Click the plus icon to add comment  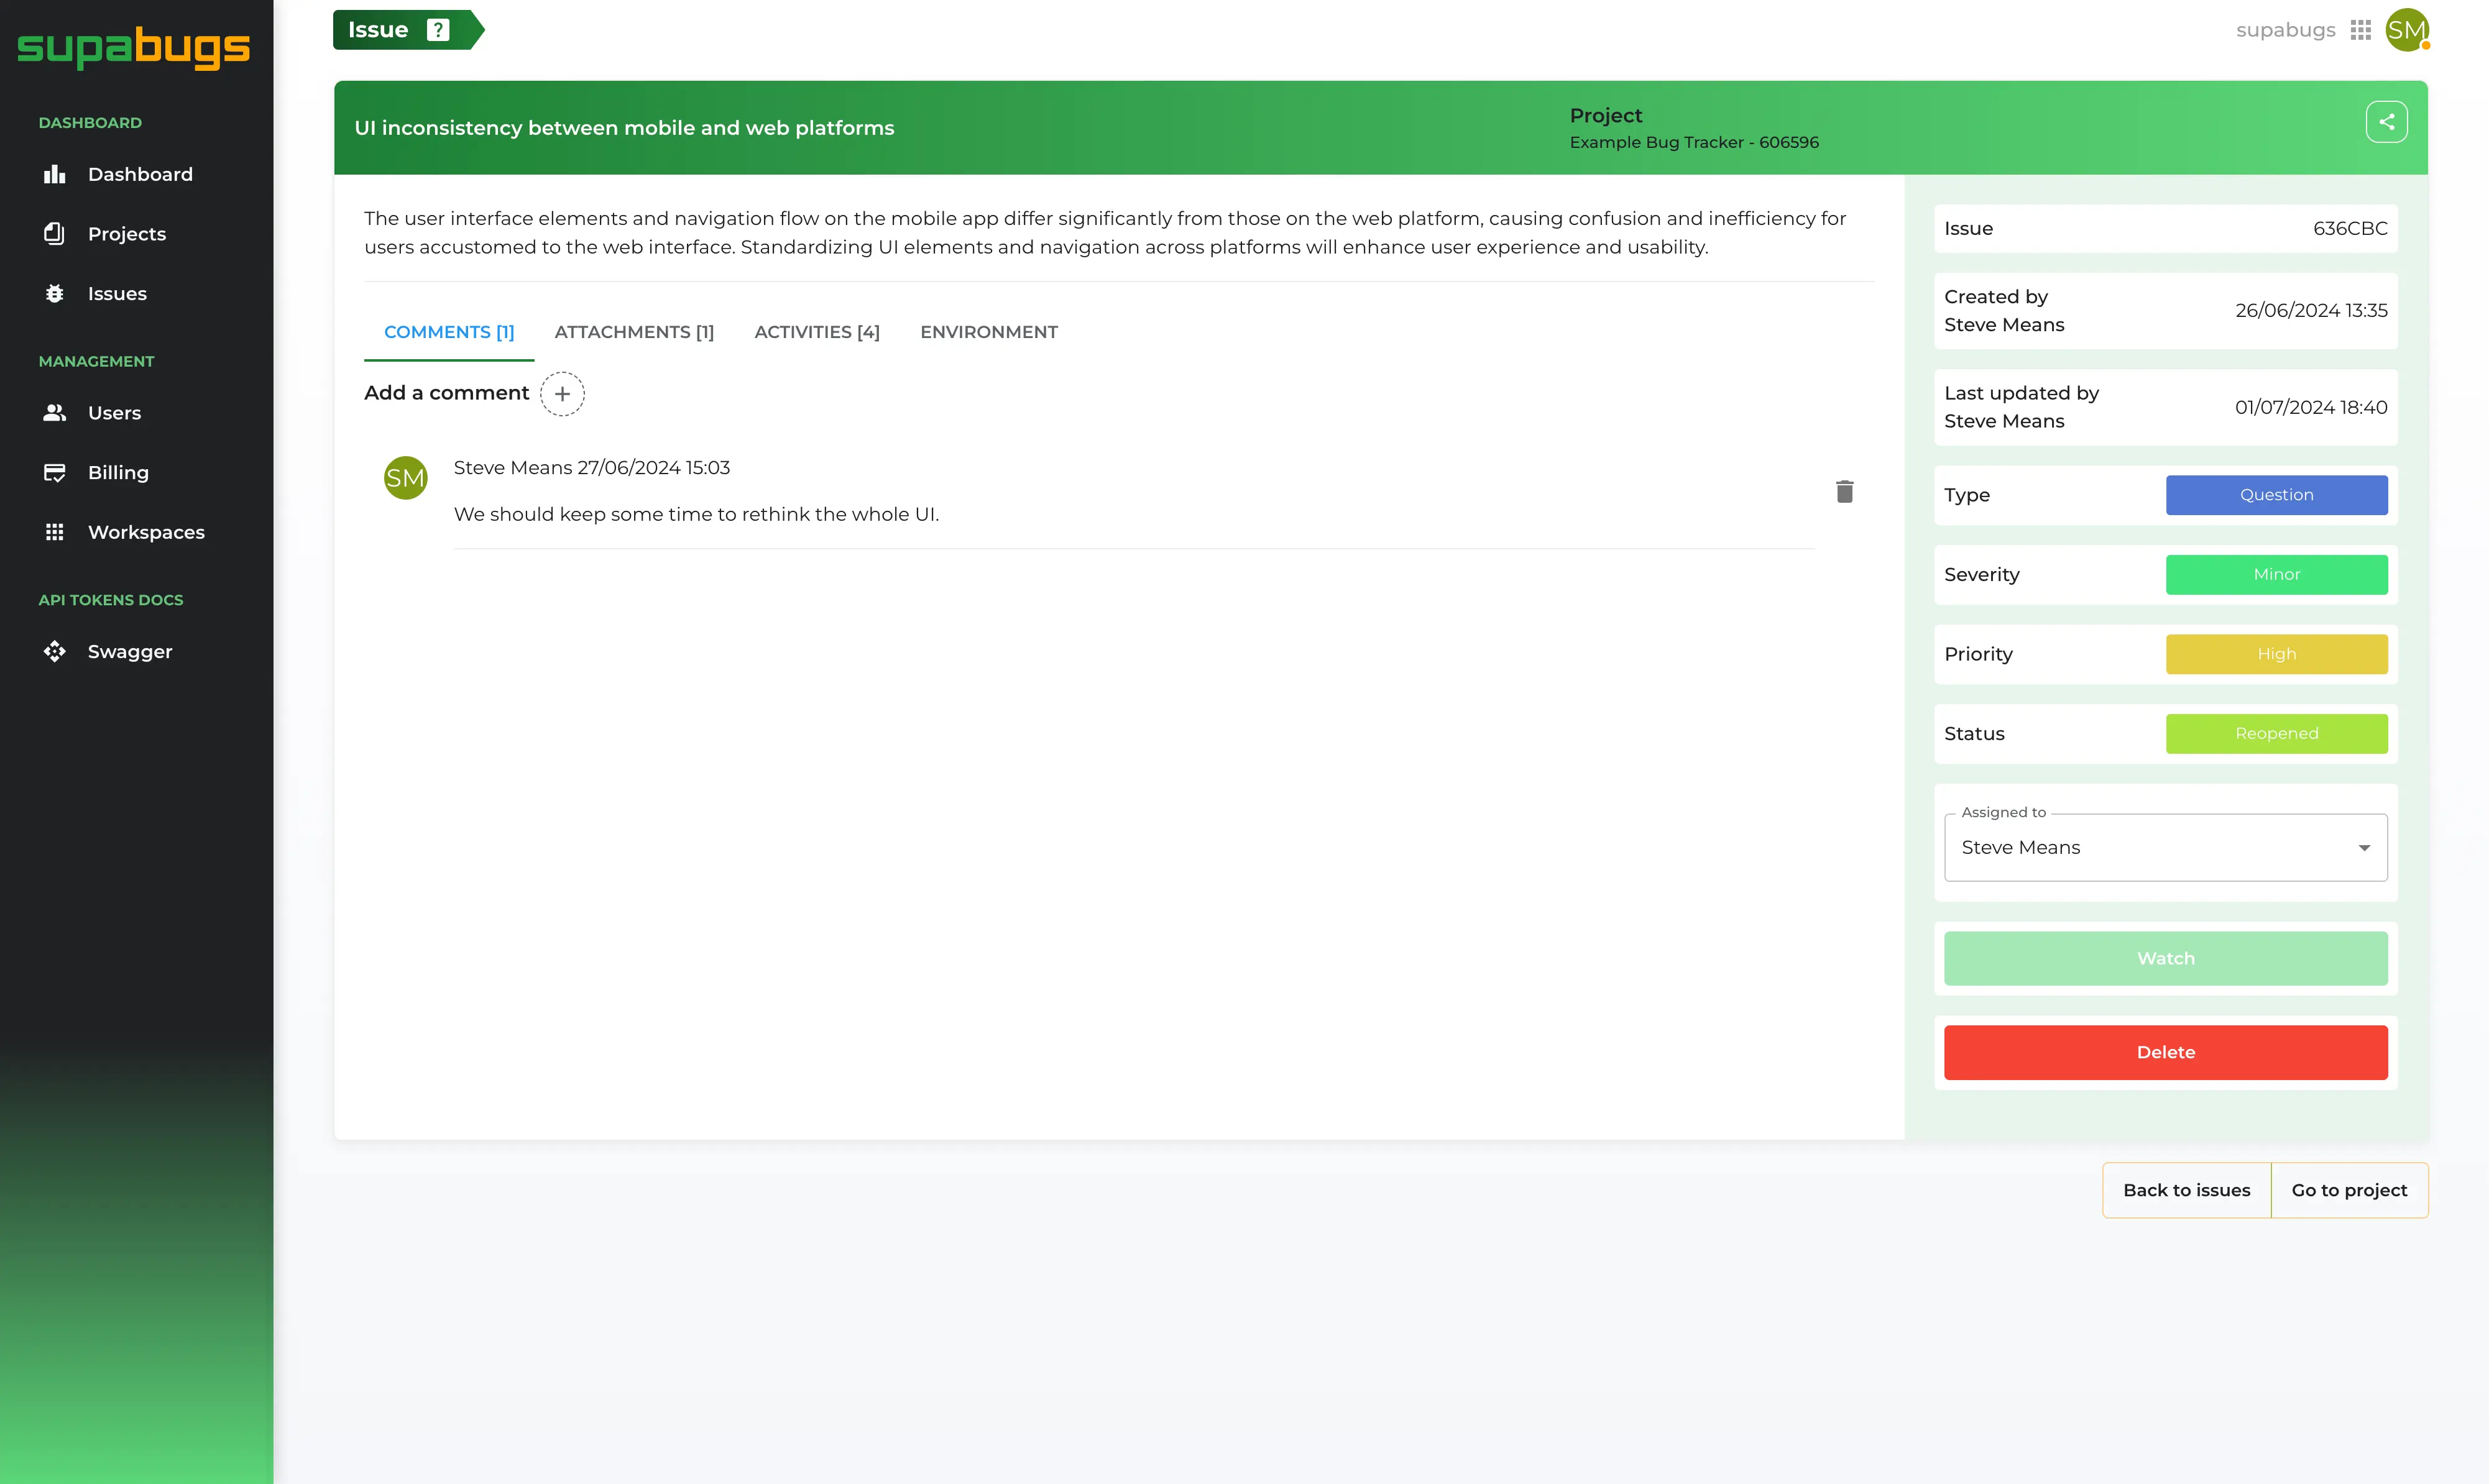tap(562, 394)
